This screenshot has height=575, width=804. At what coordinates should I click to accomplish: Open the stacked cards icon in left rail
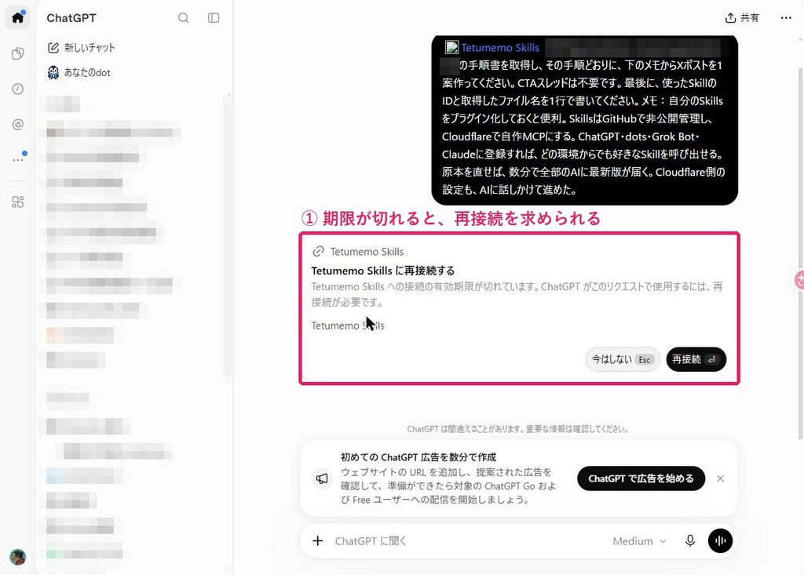tap(17, 53)
